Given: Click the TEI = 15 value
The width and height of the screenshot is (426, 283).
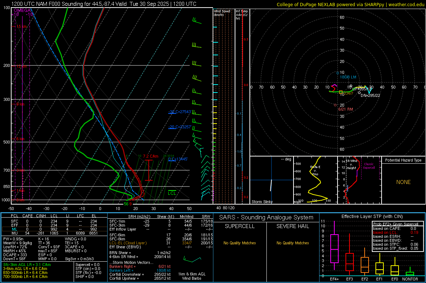Looking at the screenshot, I should pos(72,243).
